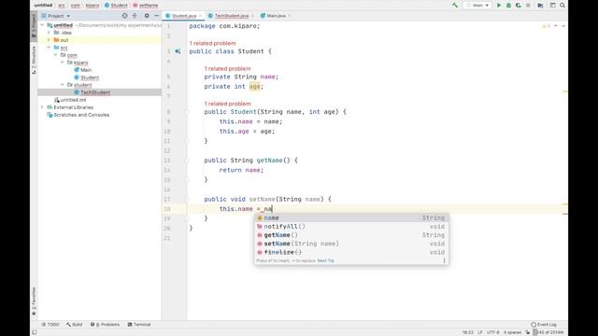Open completion popup options menu dots
This screenshot has width=598, height=336.
tap(444, 261)
